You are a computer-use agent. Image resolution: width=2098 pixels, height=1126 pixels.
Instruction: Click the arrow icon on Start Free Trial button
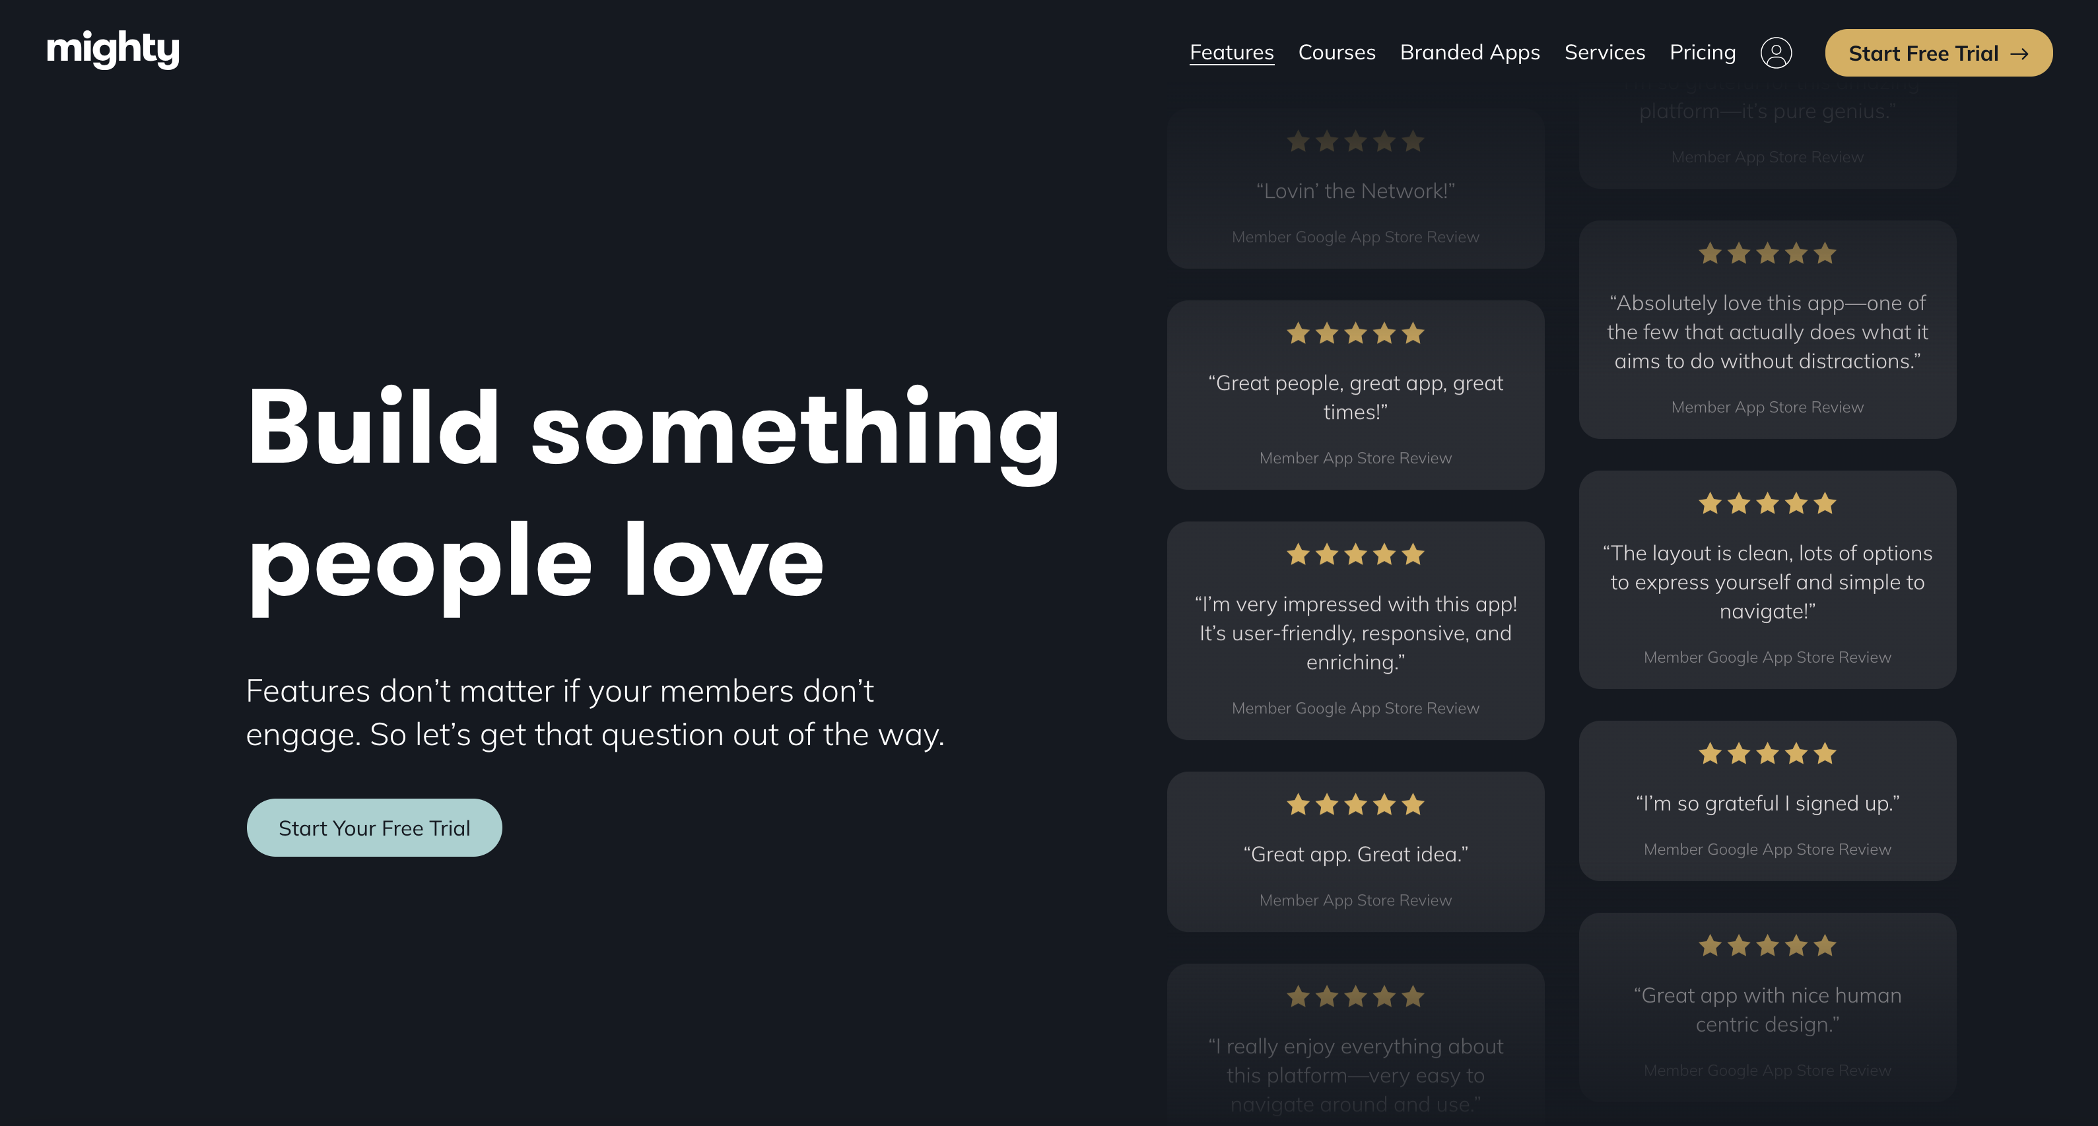pos(2019,53)
